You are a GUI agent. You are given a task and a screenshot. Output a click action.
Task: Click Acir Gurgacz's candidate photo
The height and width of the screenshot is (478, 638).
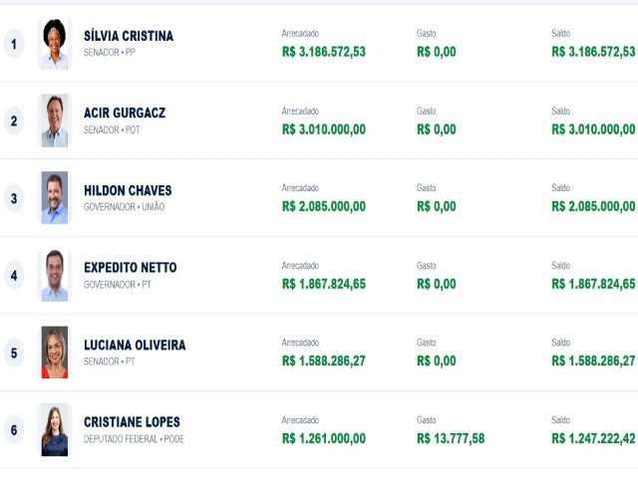(55, 120)
